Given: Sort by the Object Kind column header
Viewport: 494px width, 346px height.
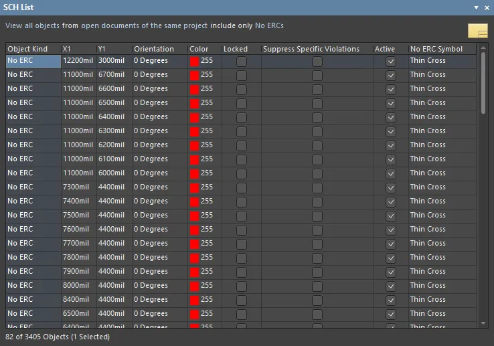Looking at the screenshot, I should pos(33,49).
